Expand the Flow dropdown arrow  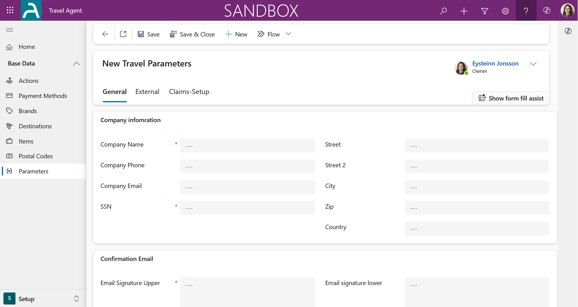pyautogui.click(x=288, y=34)
